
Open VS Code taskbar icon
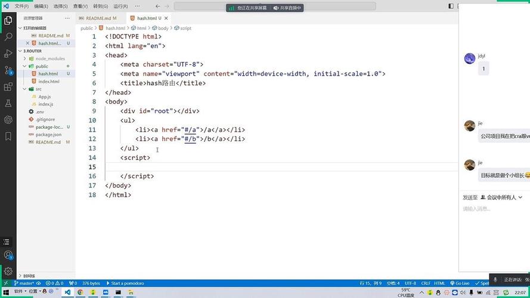[x=67, y=292]
